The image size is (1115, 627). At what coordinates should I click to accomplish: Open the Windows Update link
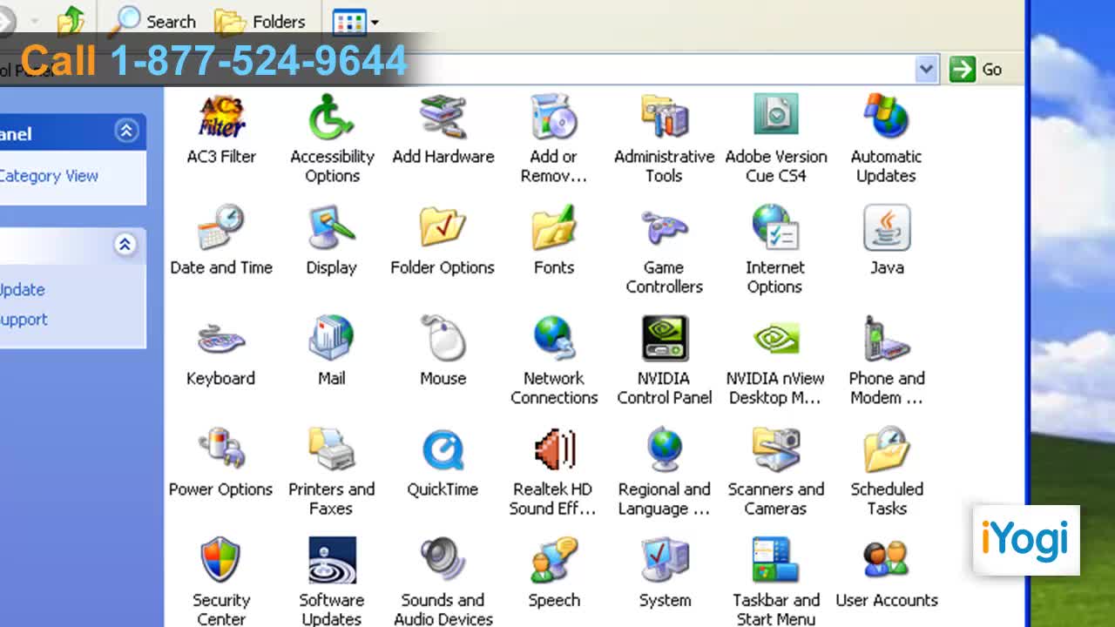point(23,290)
